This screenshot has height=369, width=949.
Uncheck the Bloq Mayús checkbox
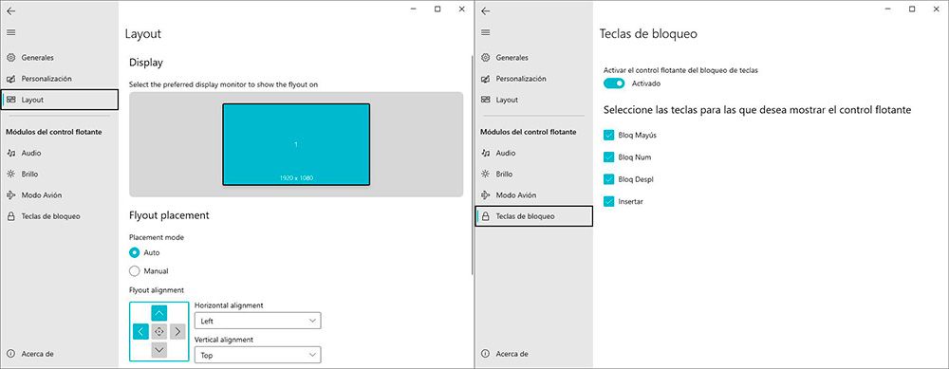click(x=609, y=135)
